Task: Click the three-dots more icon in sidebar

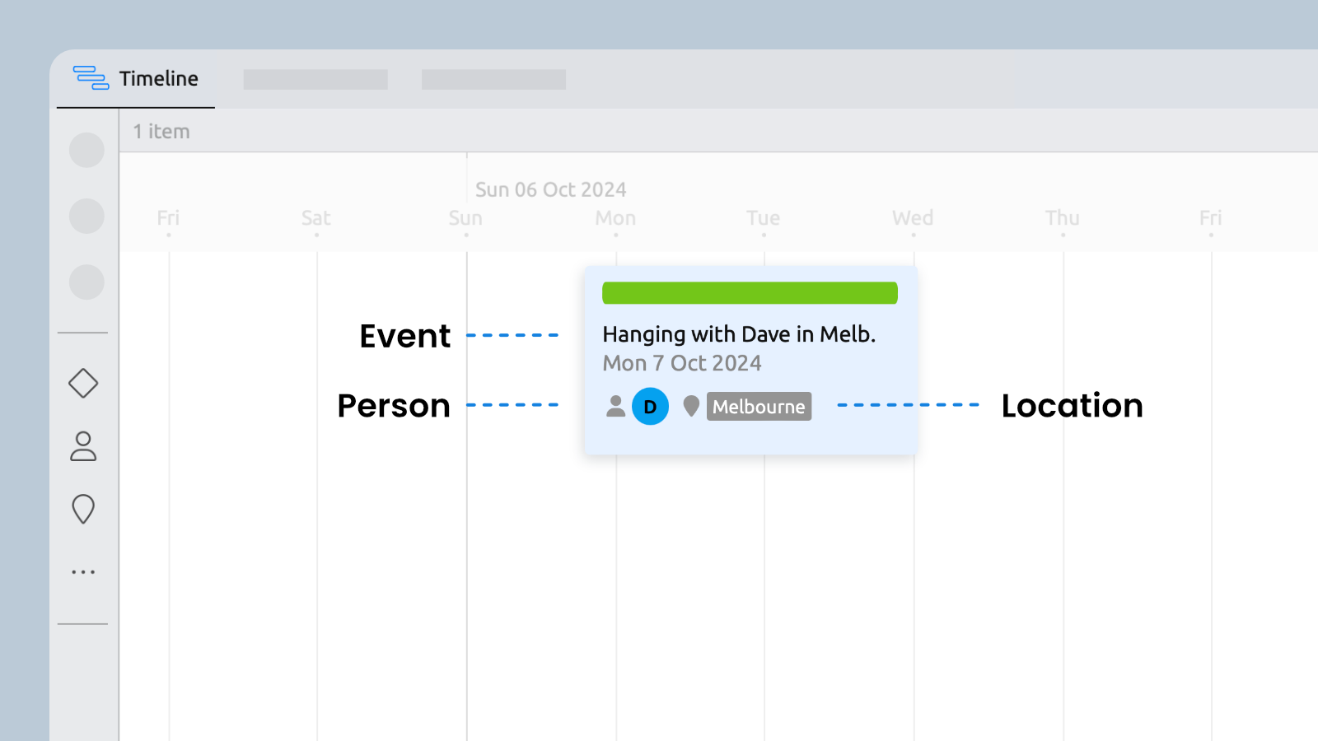Action: [x=83, y=571]
